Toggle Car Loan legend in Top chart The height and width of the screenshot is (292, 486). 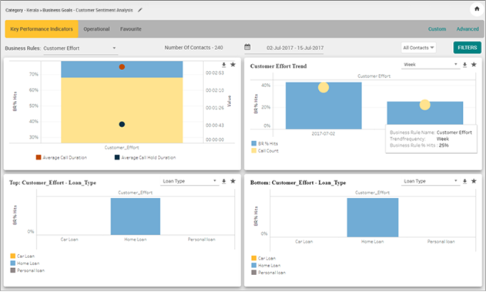[12, 256]
